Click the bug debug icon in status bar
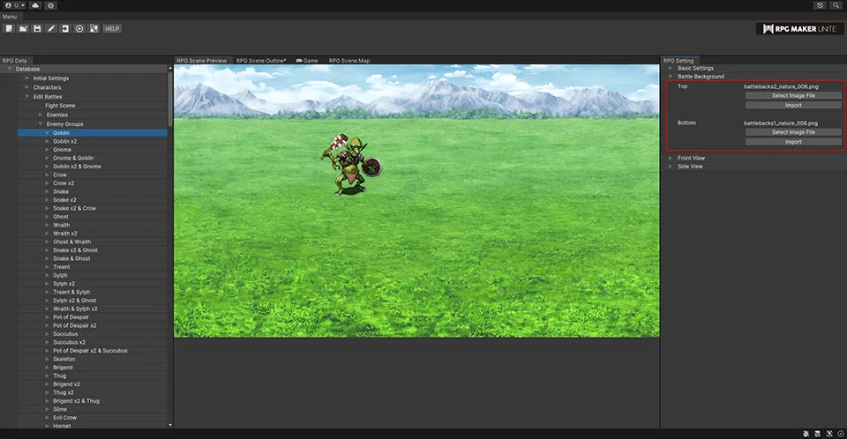This screenshot has width=847, height=439. [807, 434]
